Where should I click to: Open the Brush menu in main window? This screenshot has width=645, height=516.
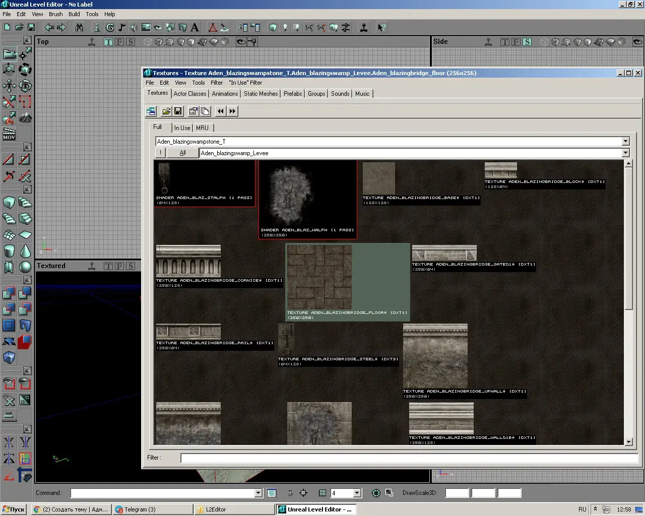coord(55,14)
